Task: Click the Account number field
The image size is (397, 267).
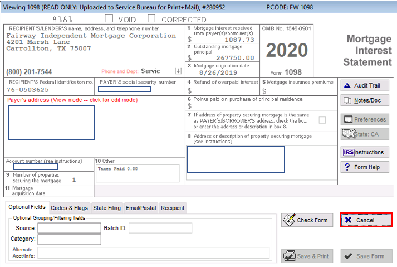Action: point(36,167)
